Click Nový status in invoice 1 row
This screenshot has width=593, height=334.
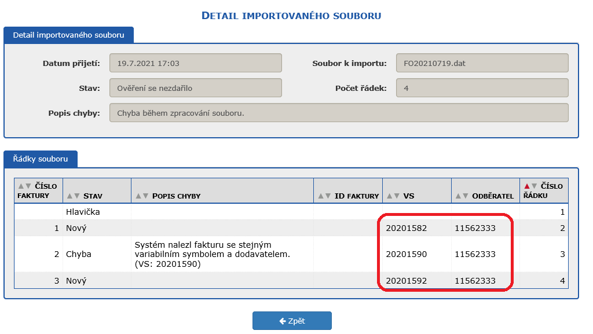coord(76,228)
